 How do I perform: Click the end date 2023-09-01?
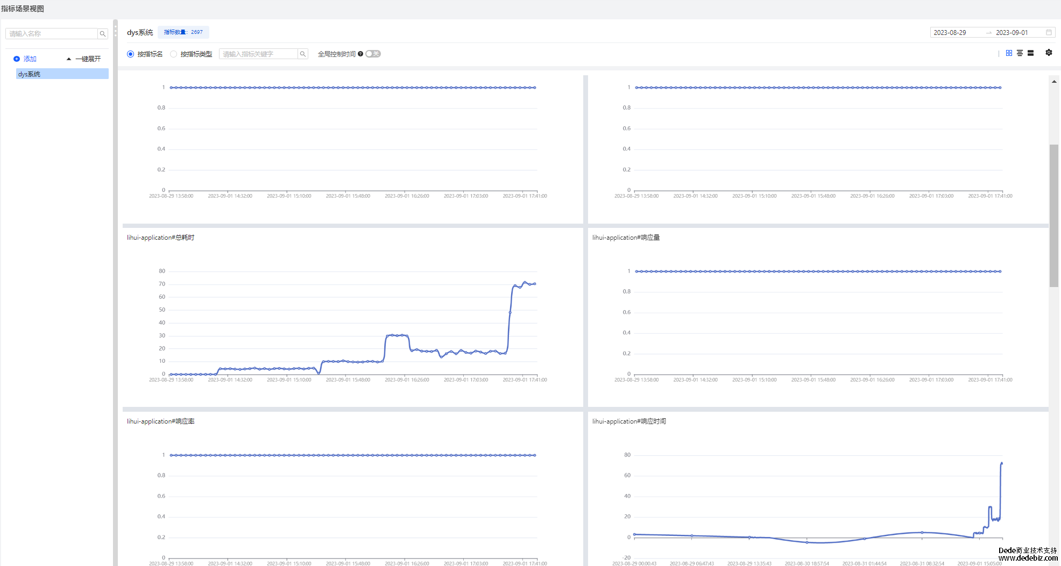coord(1012,33)
